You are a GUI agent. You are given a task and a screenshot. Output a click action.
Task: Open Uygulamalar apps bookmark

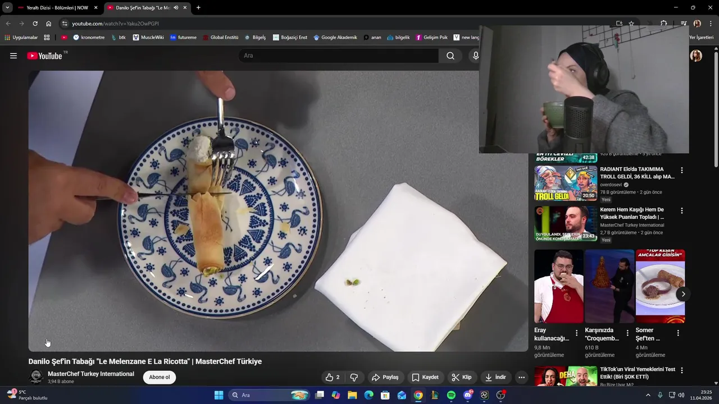tap(21, 38)
